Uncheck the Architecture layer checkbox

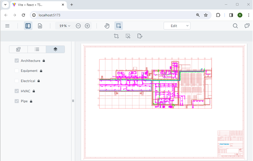pos(17,61)
